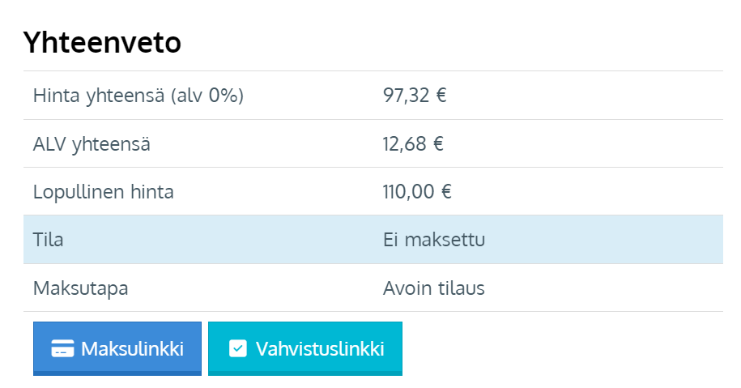This screenshot has width=741, height=388.
Task: Click the Avoin tilaus payment method value
Action: click(x=434, y=288)
